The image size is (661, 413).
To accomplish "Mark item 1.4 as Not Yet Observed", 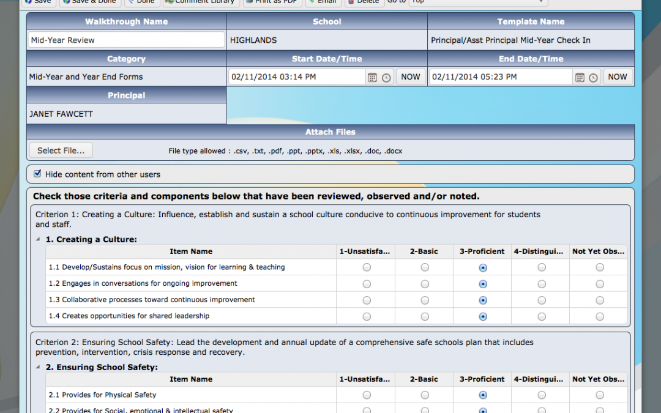I will pos(600,316).
